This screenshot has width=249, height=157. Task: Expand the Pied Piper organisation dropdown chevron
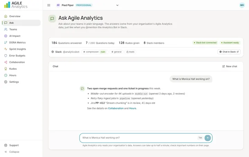117,5
